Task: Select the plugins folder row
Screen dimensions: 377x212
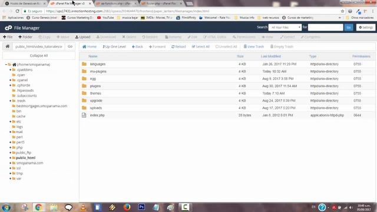Action: (x=227, y=86)
